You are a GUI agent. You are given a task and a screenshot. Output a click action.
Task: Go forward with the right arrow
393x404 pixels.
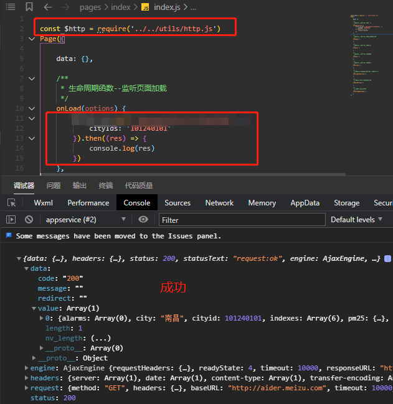(65, 7)
